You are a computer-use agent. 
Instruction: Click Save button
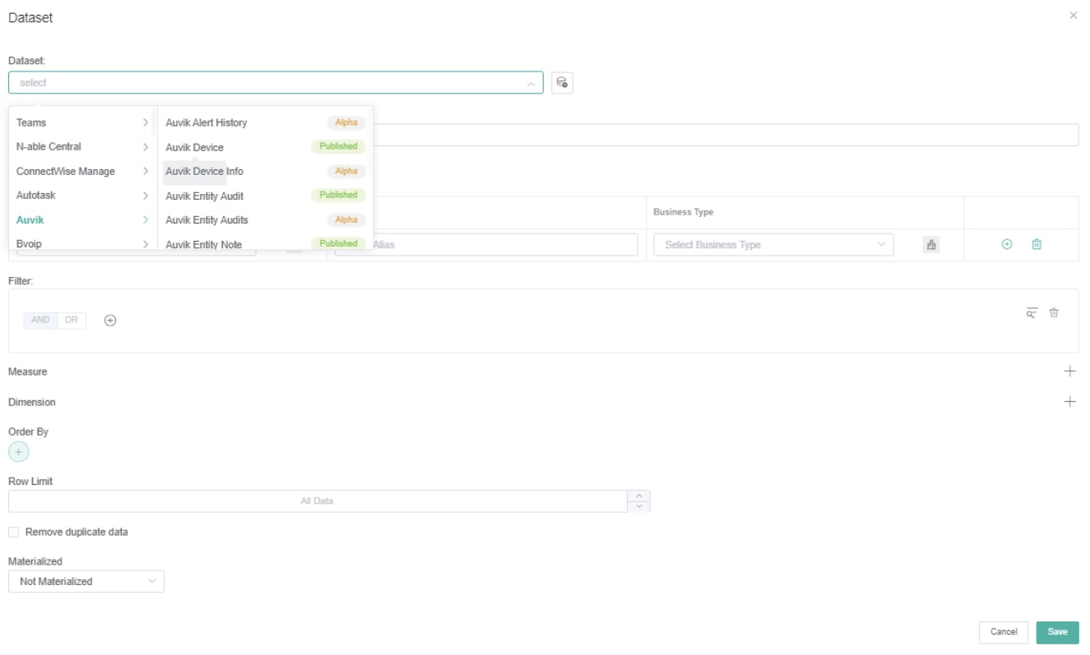click(x=1057, y=632)
